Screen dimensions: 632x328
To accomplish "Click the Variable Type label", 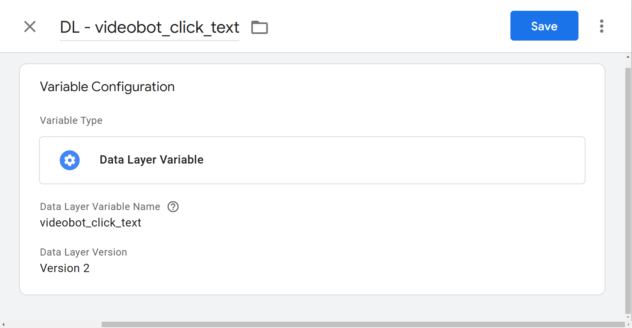I will coord(71,121).
